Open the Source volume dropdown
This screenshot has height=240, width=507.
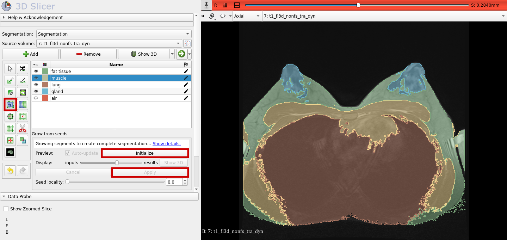coord(109,44)
